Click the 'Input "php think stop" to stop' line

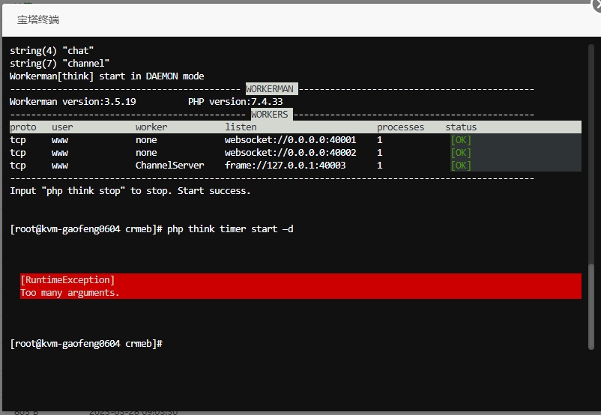click(130, 190)
